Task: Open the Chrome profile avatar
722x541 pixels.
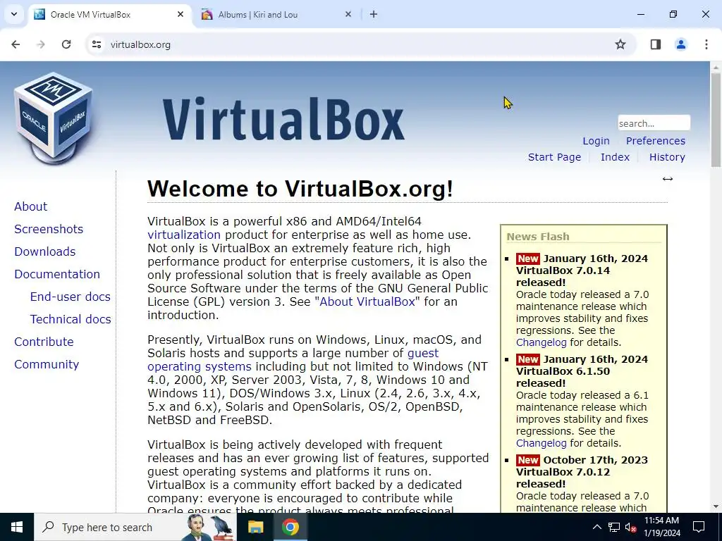Action: [x=681, y=44]
